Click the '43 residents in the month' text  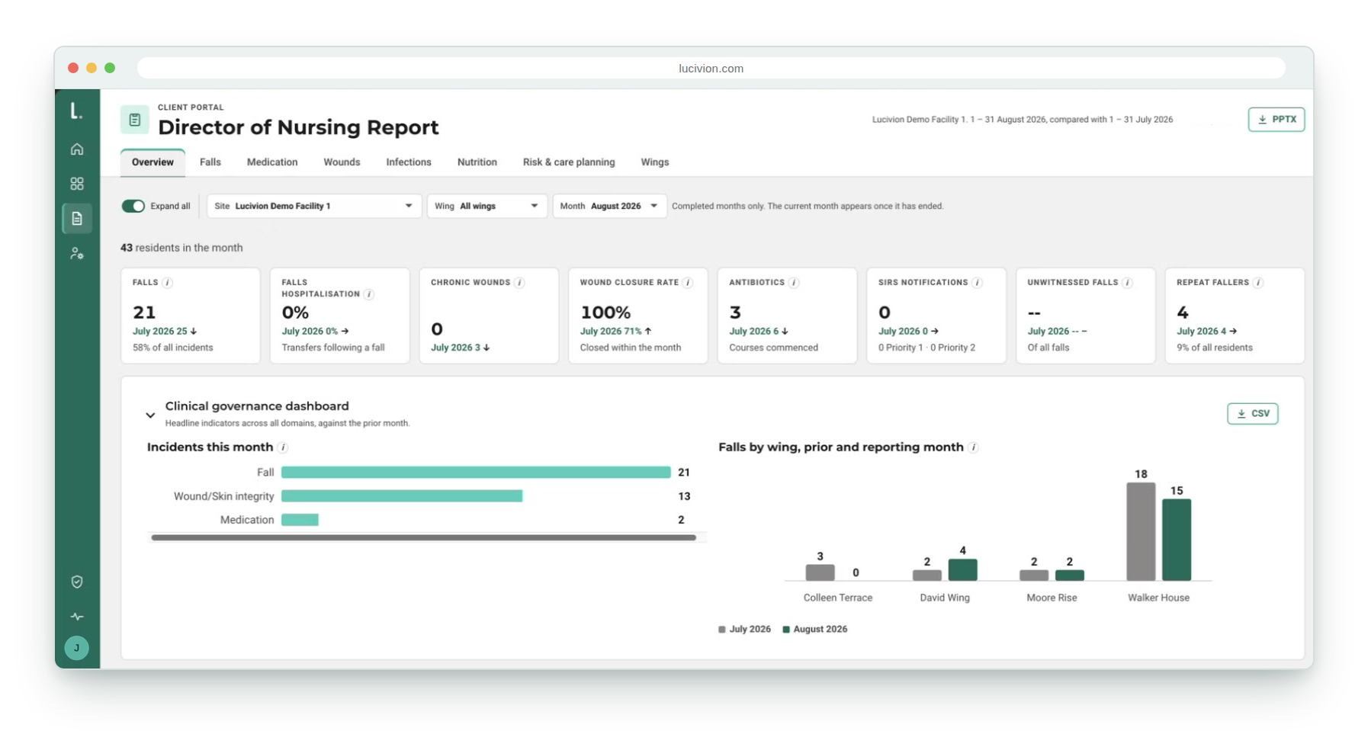(181, 248)
